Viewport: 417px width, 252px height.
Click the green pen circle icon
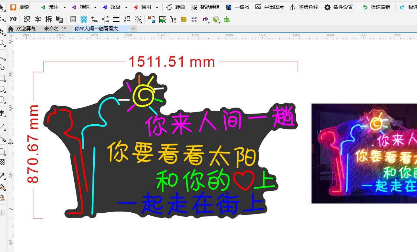(216, 19)
